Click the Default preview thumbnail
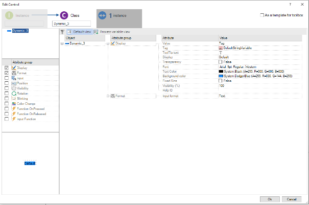 (x=30, y=164)
